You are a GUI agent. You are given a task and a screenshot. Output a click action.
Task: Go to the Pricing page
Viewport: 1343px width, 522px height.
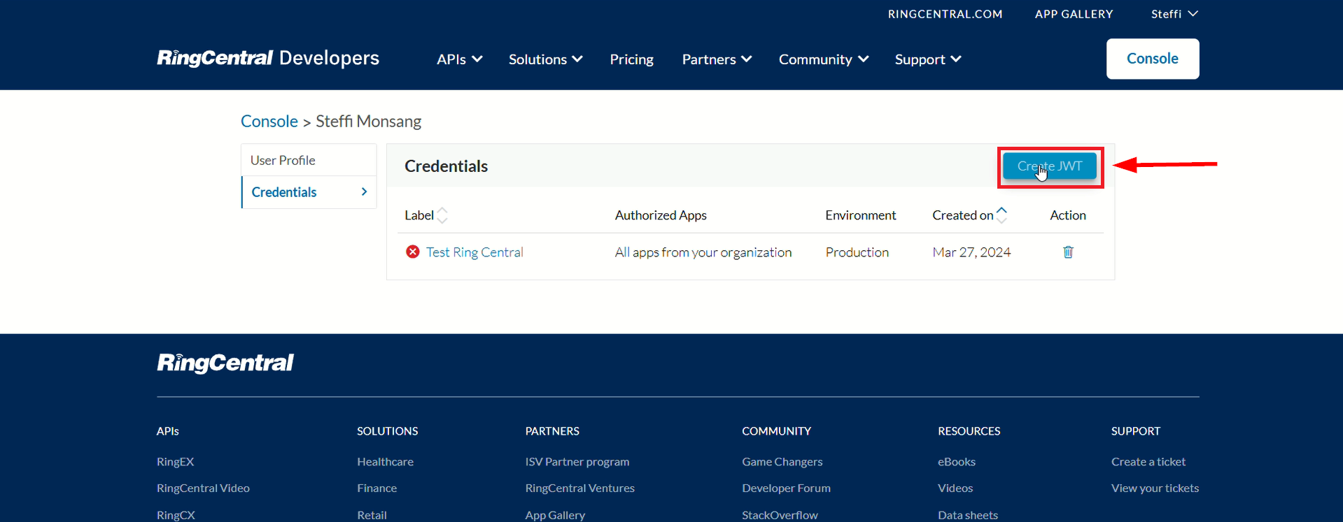(631, 59)
